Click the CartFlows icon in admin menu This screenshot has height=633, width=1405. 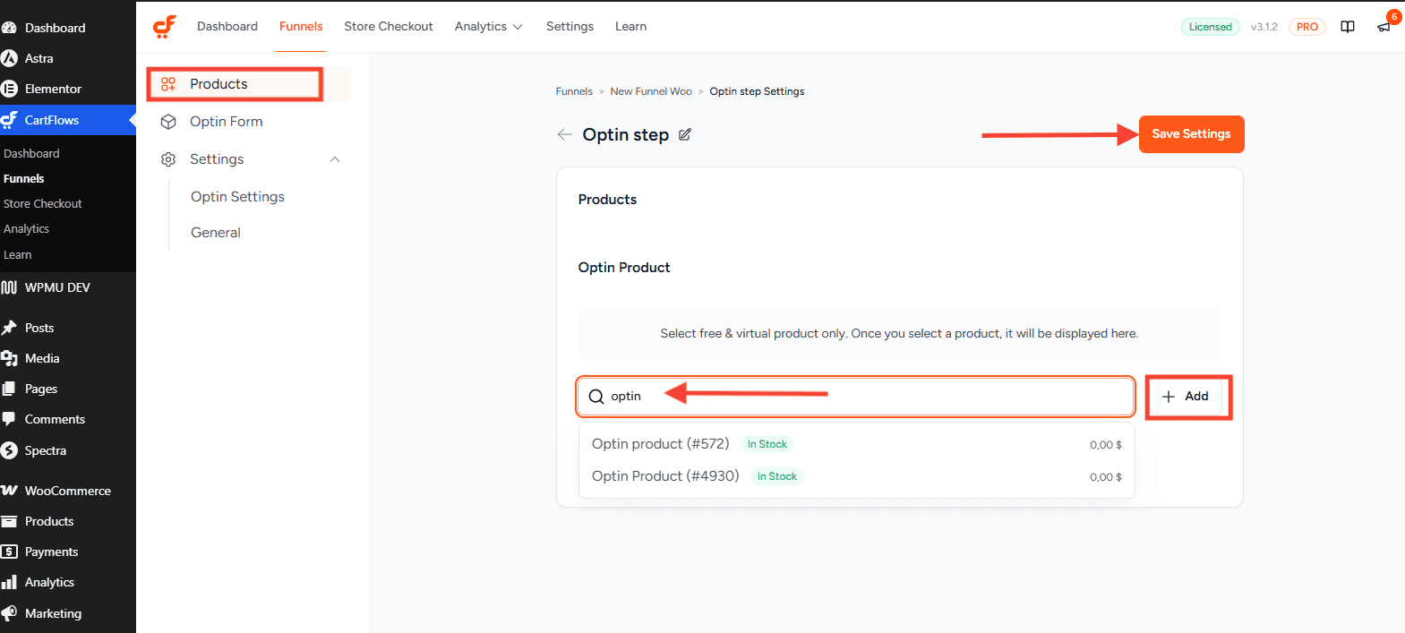coord(9,120)
